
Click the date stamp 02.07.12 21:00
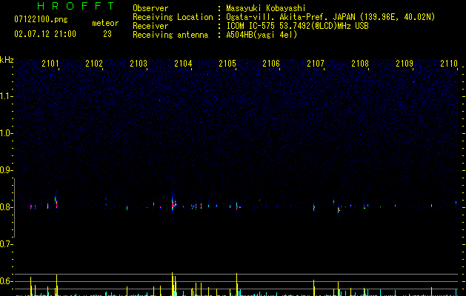[x=45, y=34]
